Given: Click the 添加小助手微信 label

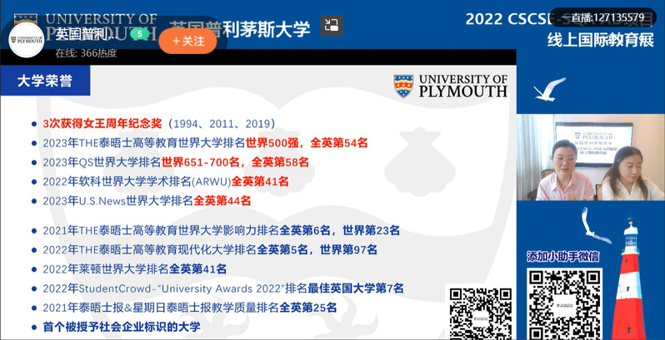Looking at the screenshot, I should click(563, 256).
